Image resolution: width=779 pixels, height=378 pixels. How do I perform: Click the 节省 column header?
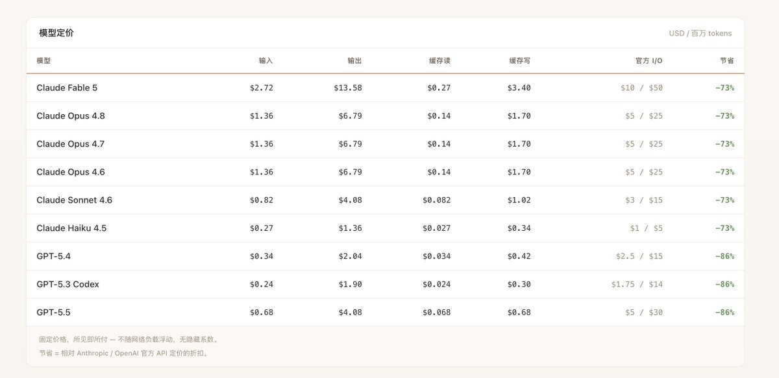[727, 60]
